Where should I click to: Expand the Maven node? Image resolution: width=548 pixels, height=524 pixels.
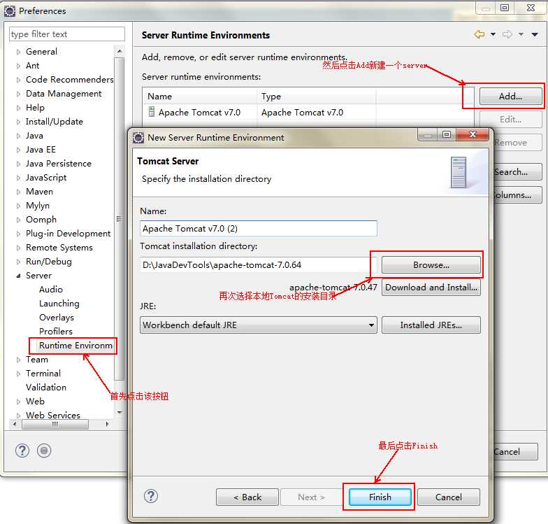tap(18, 192)
